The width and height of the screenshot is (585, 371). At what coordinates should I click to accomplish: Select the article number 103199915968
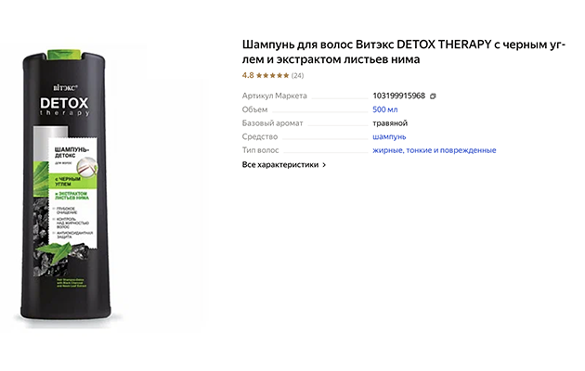tap(399, 96)
